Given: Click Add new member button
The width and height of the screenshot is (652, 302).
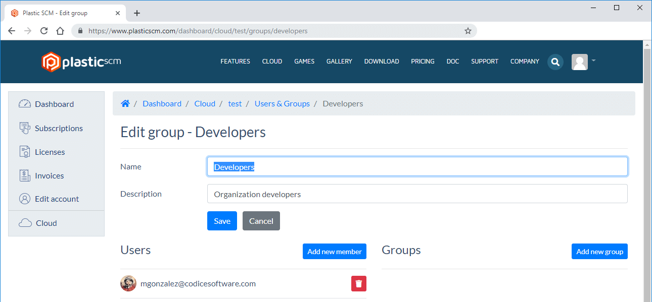Looking at the screenshot, I should [x=335, y=252].
